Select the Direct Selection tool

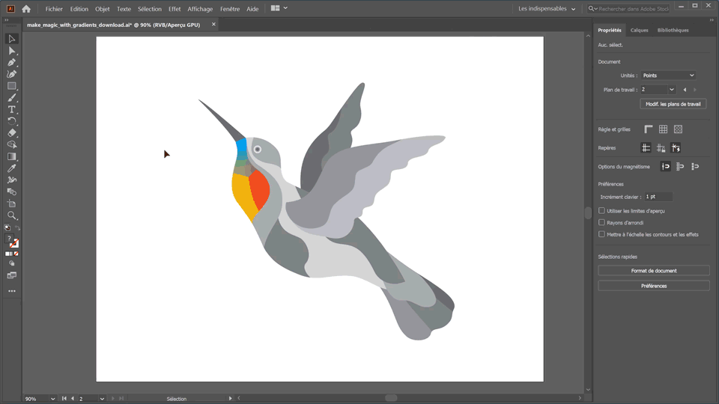pos(12,51)
